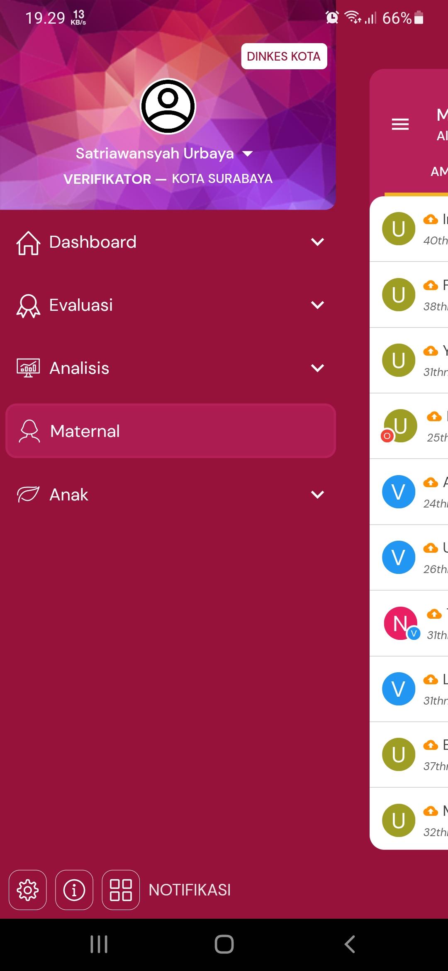Viewport: 448px width, 971px height.
Task: Tap the Dashboard house icon
Action: pyautogui.click(x=28, y=243)
